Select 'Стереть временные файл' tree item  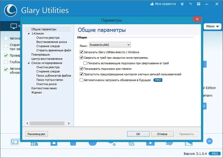pos(53,50)
